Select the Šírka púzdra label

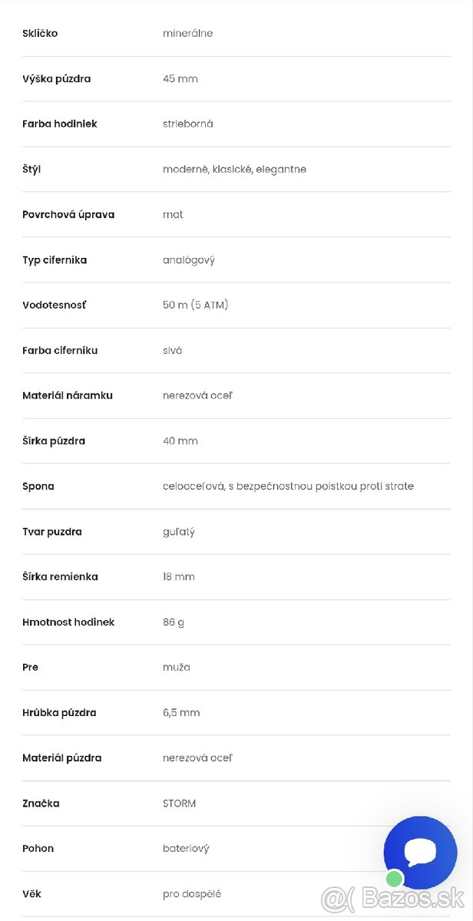(x=54, y=441)
